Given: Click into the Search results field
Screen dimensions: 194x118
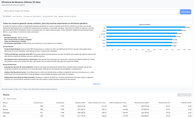Looking at the screenshot, I should coord(14,99).
